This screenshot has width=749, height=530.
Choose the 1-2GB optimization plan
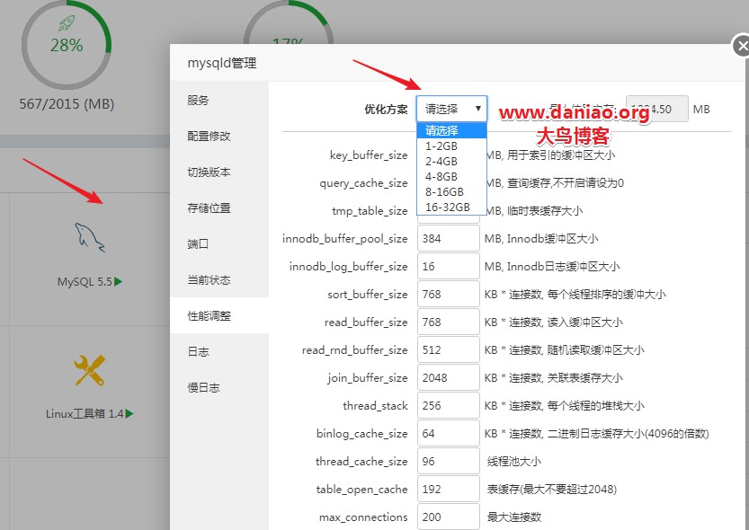(x=451, y=146)
